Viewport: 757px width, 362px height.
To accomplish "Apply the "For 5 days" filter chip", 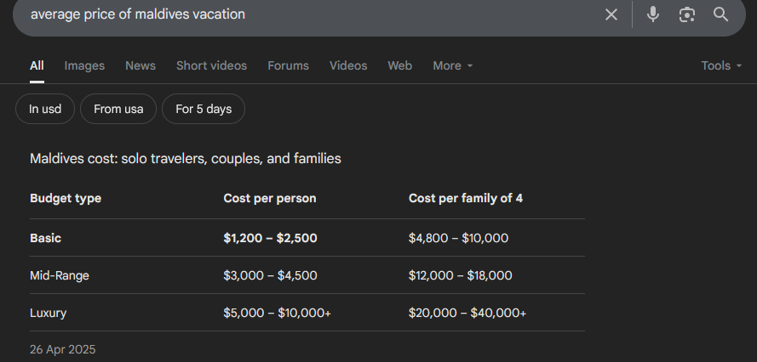I will tap(204, 109).
